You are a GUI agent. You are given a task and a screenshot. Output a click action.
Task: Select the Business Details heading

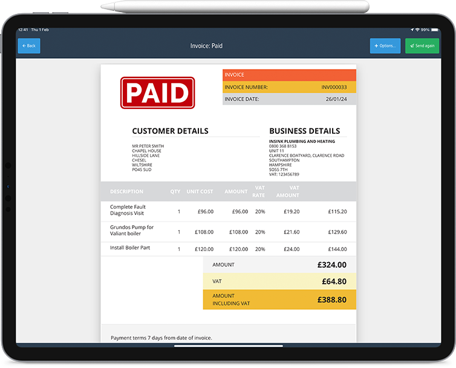click(x=304, y=131)
